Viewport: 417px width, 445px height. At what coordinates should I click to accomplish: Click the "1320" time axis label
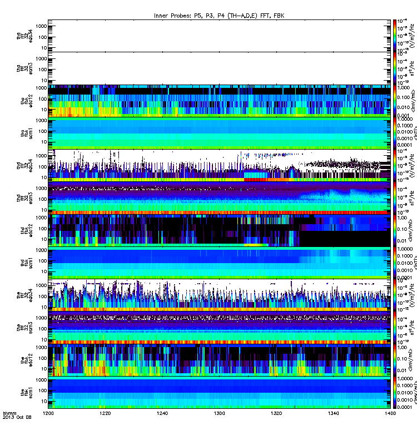point(276,413)
